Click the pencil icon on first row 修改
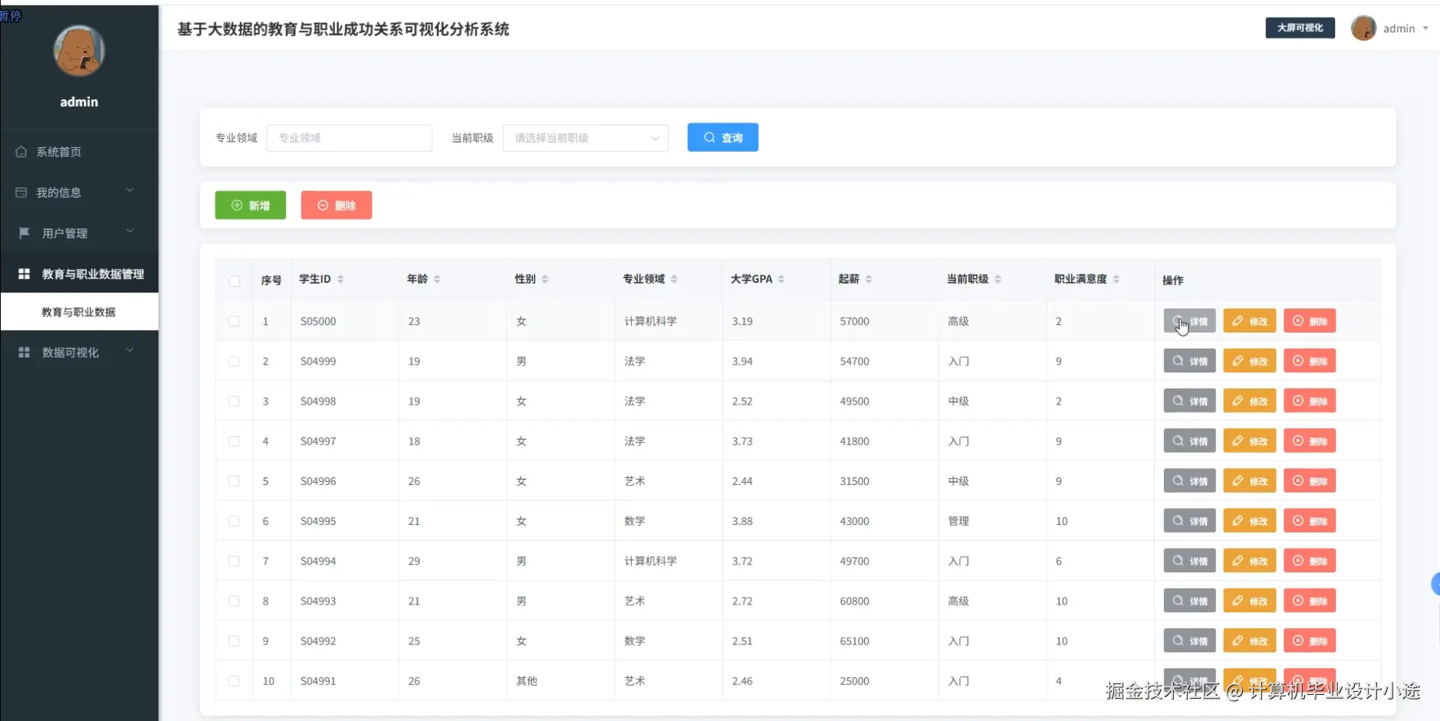 tap(1238, 321)
